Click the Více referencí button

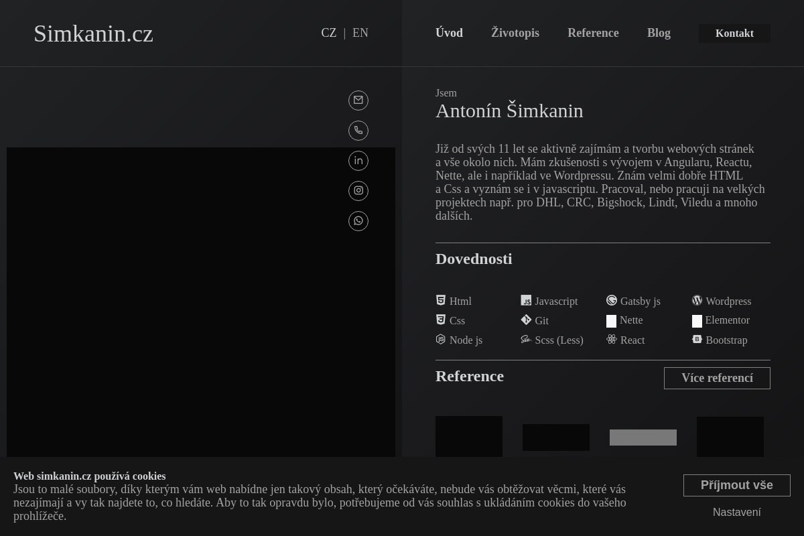(717, 378)
